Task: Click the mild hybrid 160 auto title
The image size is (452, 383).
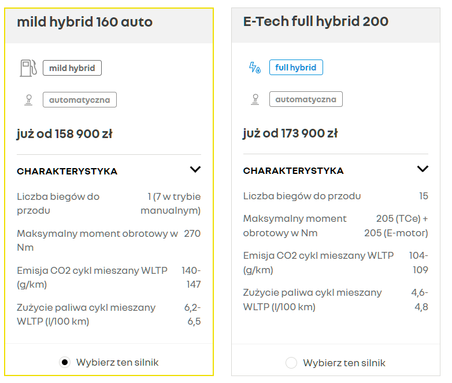Action: 85,22
